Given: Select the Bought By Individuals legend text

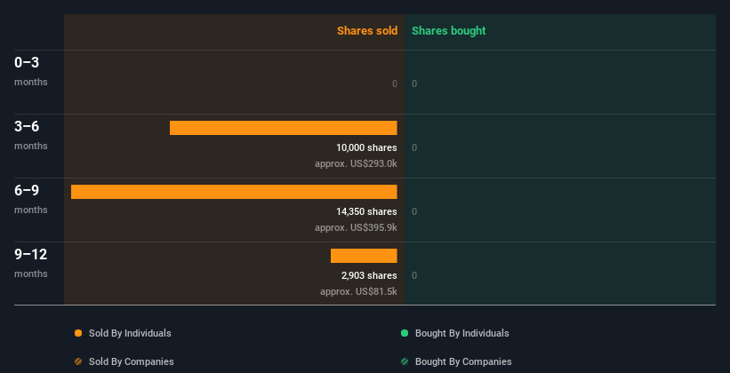Looking at the screenshot, I should point(461,333).
